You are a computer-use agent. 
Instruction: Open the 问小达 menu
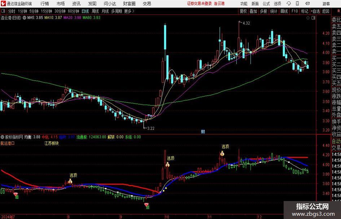pos(110,4)
